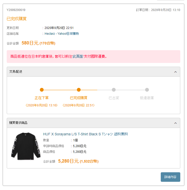Click the 已完成購買 status heading at top

[x=16, y=19]
